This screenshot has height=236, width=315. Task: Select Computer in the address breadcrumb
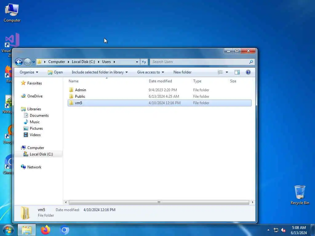click(x=57, y=62)
